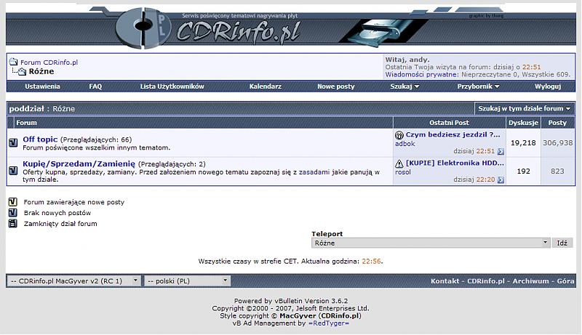Click the Ostatni Post column header
Screen dimensions: 582x335
(449, 123)
